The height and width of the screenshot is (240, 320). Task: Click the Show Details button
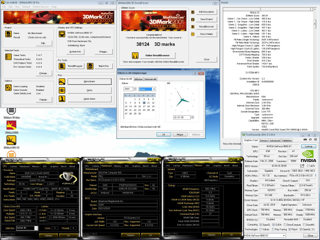(206, 34)
